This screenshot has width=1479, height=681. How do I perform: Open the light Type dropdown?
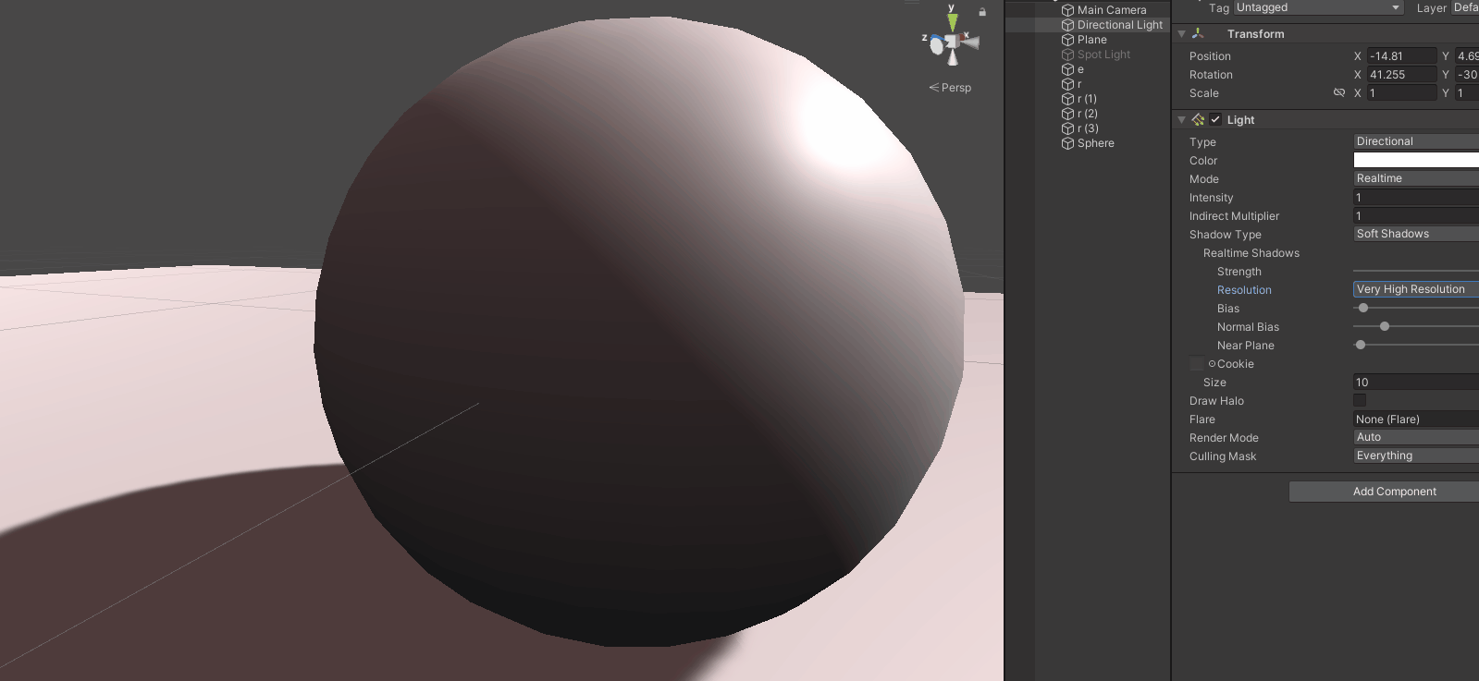1416,141
